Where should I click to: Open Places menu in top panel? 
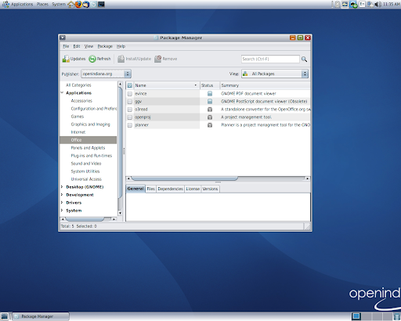[x=42, y=4]
